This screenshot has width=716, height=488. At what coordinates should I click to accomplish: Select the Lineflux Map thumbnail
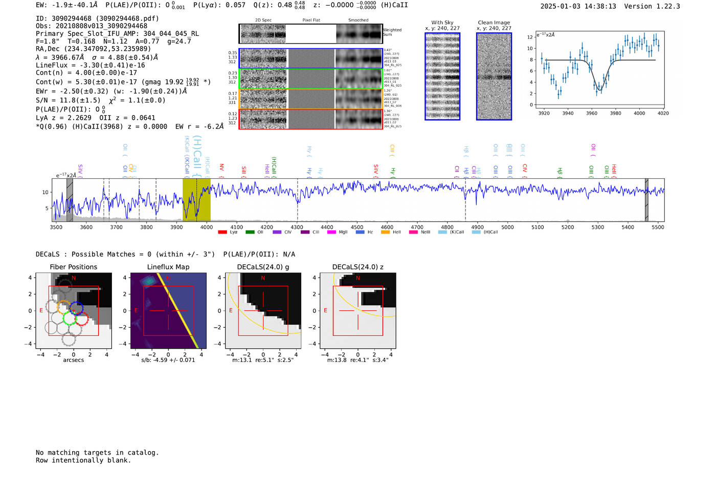pyautogui.click(x=168, y=310)
